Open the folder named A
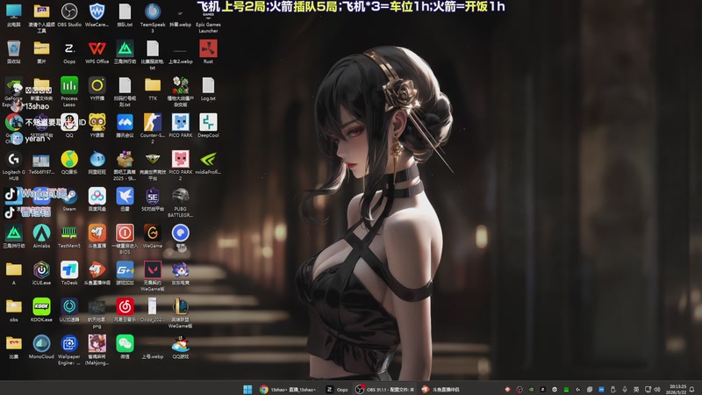Screen dimensions: 702x395 tap(13, 269)
